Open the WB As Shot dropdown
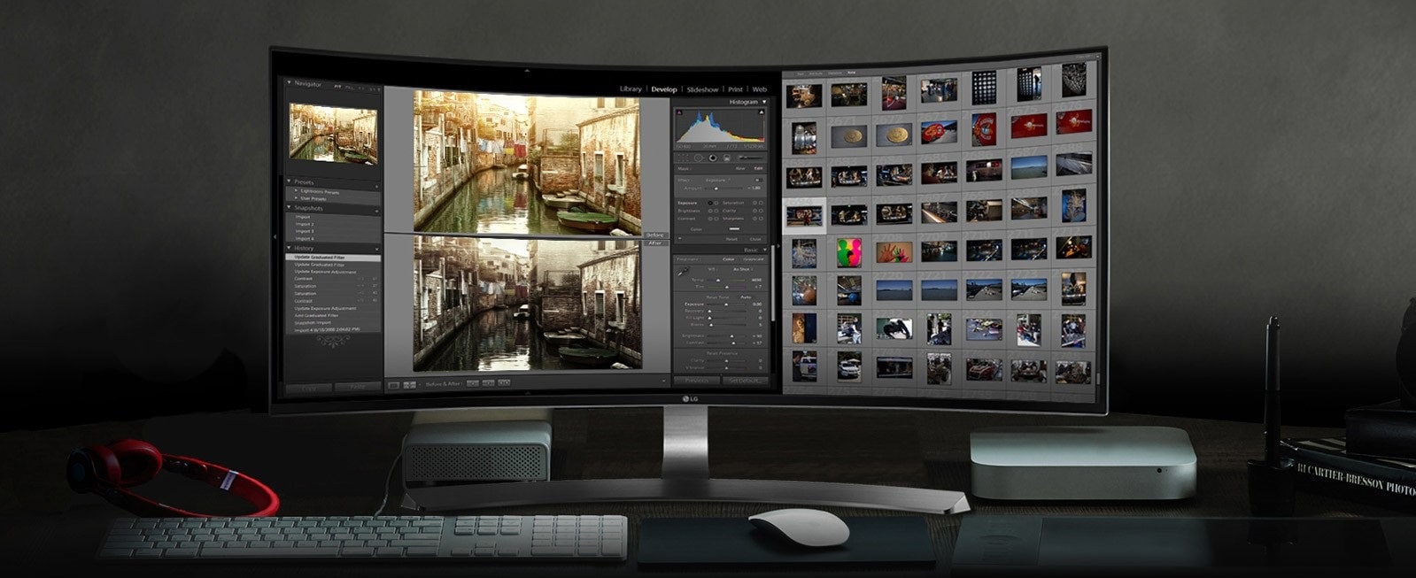 point(743,269)
